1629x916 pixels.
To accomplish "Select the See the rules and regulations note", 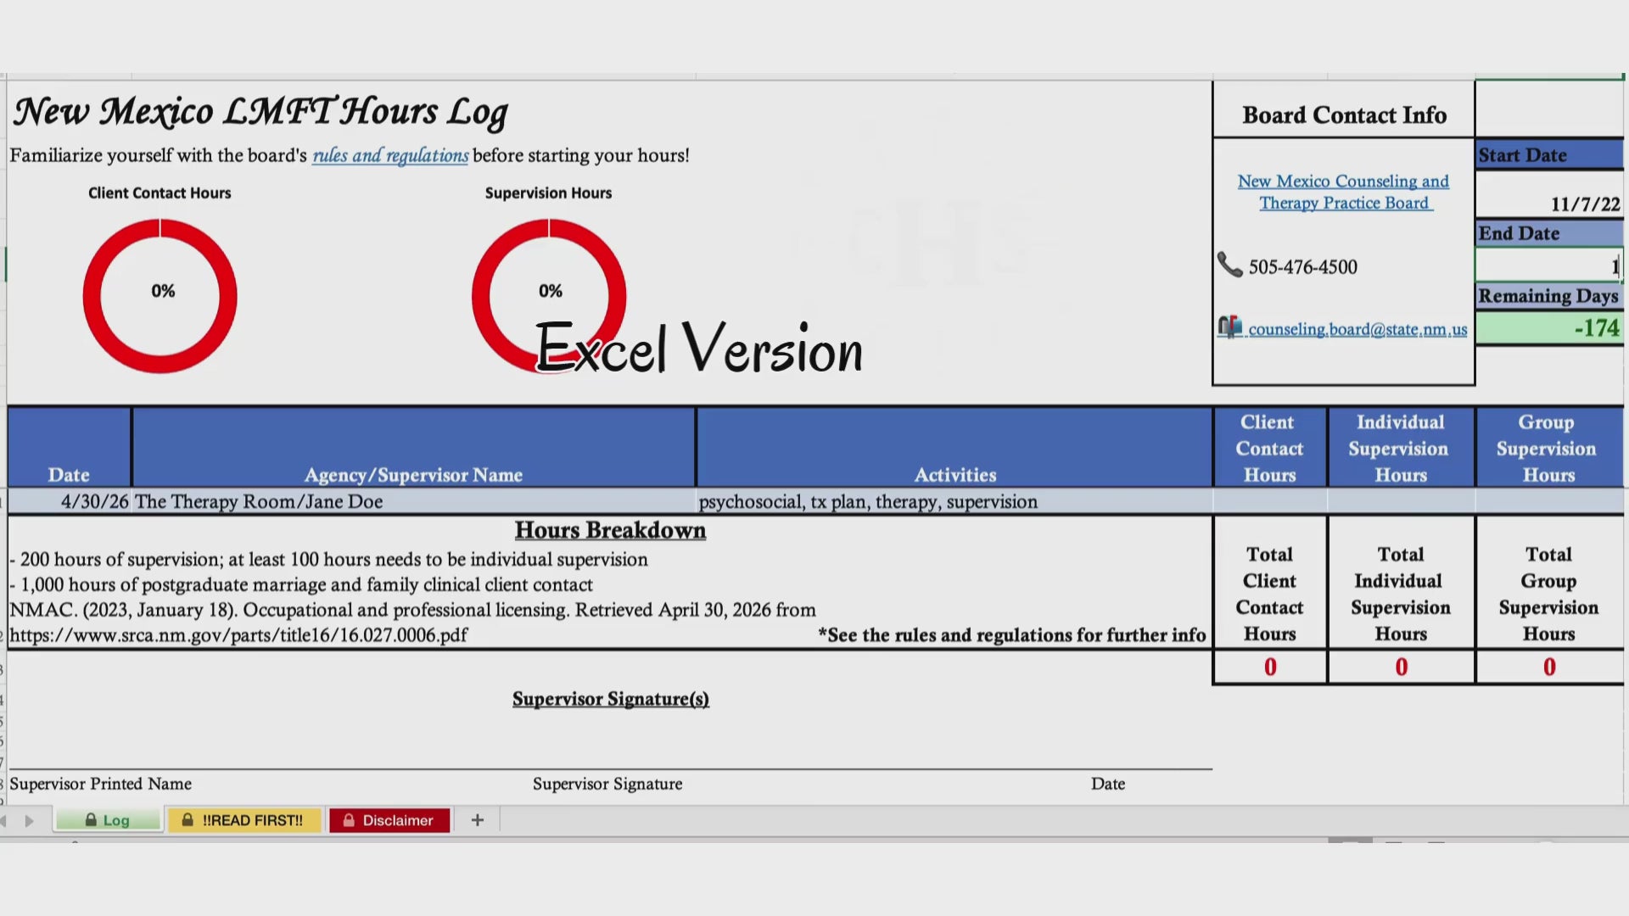I will [x=1011, y=635].
